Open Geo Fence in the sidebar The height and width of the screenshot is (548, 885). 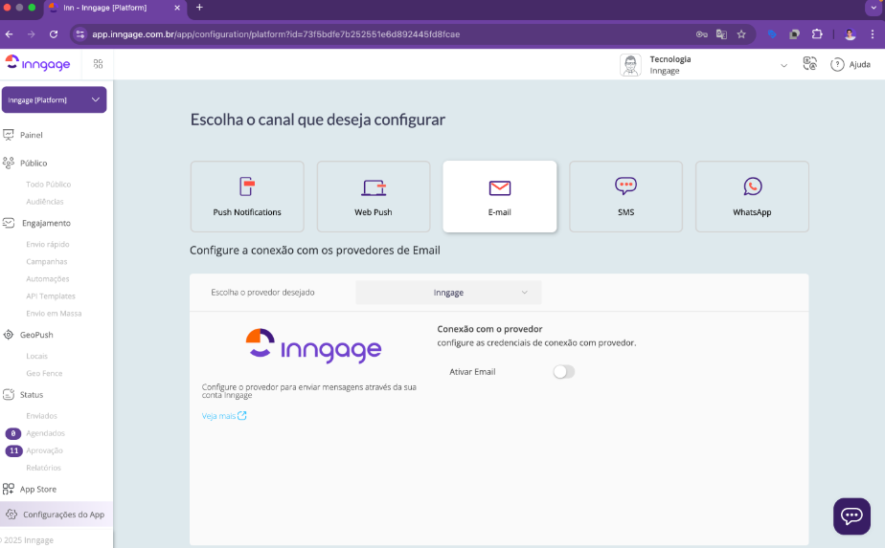[x=44, y=373]
